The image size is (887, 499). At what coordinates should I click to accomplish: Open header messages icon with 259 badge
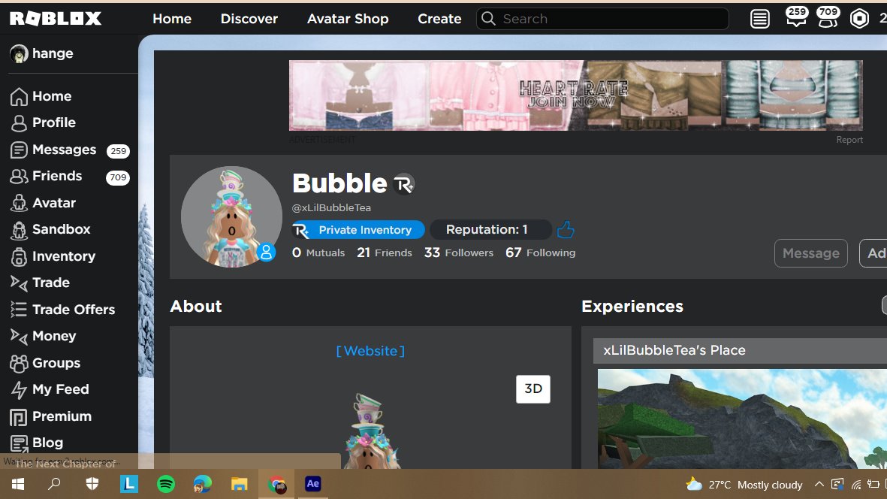[796, 17]
